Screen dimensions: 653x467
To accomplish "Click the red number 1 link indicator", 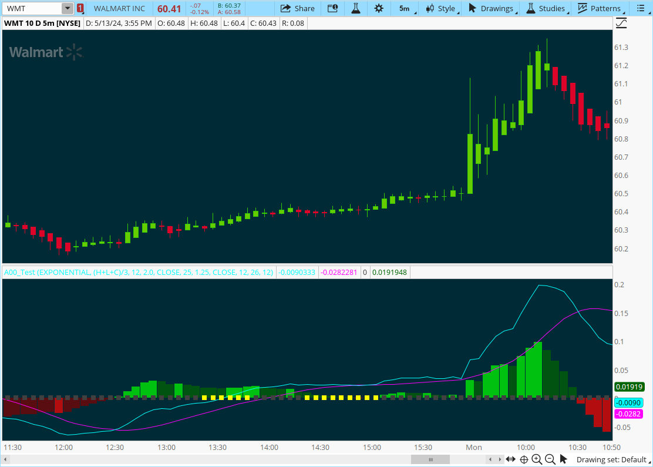I will 80,8.
